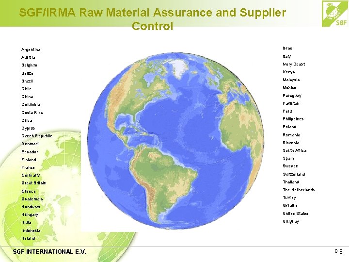349x262 pixels.
Task: Click the slide number 88
Action: pyautogui.click(x=338, y=251)
